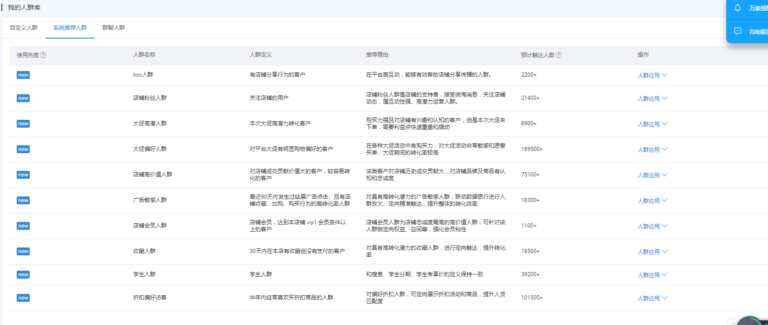This screenshot has height=325, width=768.
Task: Click the 我的人群库 page title
Action: [x=24, y=7]
